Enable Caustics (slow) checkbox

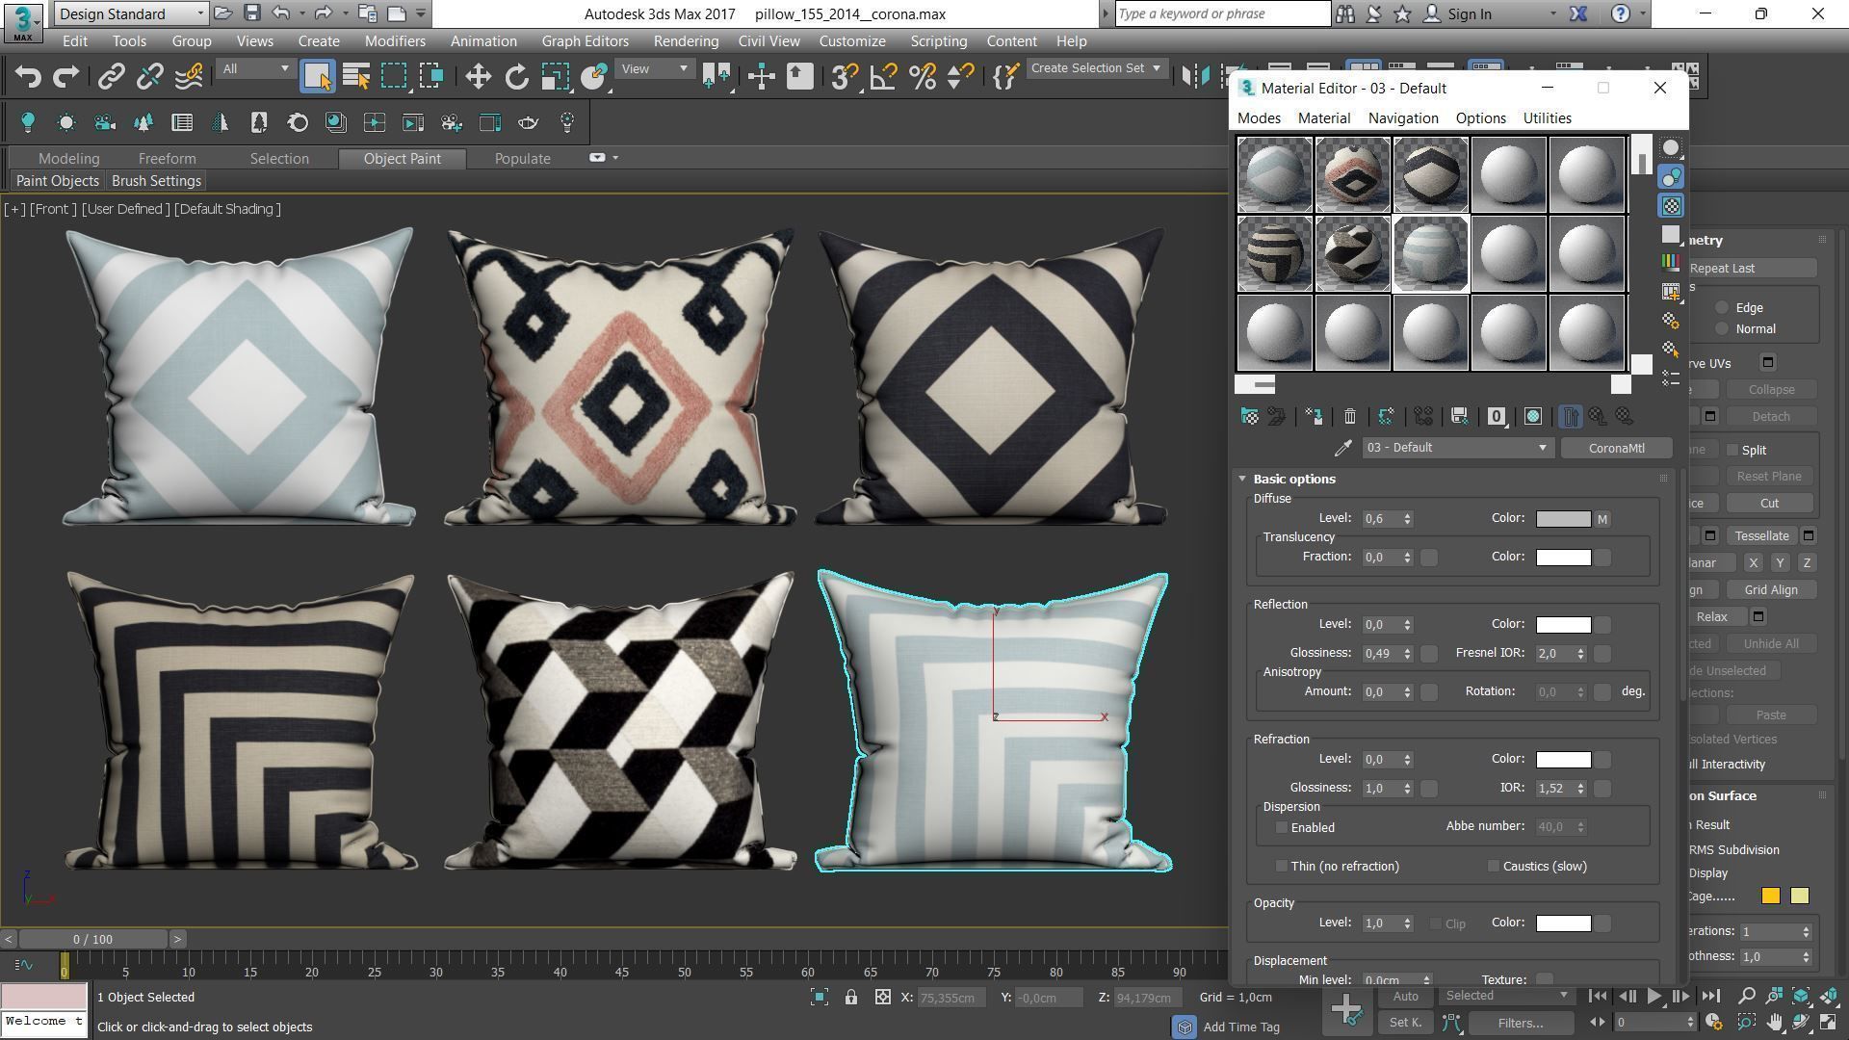click(1493, 866)
